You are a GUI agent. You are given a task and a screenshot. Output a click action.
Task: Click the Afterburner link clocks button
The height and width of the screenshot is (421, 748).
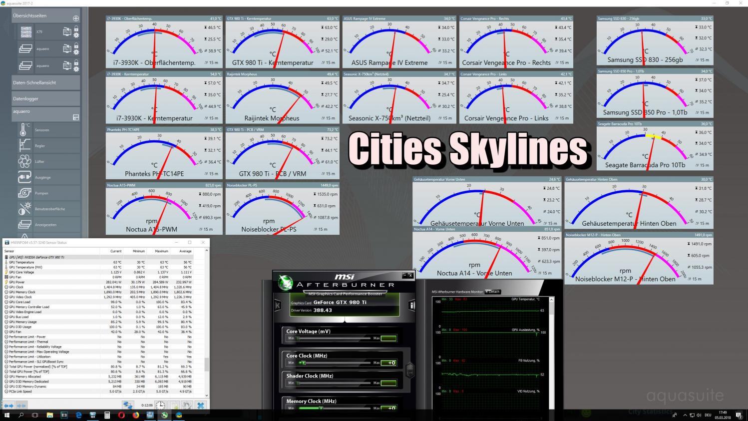point(410,370)
